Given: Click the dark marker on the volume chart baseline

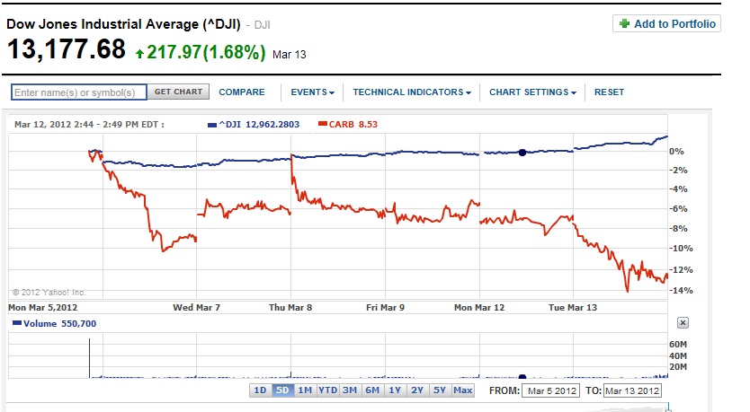Looking at the screenshot, I should [522, 377].
